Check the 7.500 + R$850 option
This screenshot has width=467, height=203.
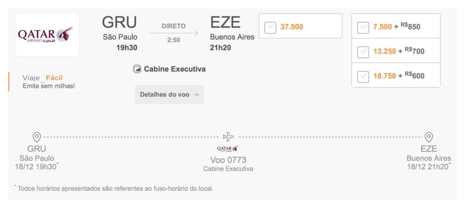coord(363,27)
